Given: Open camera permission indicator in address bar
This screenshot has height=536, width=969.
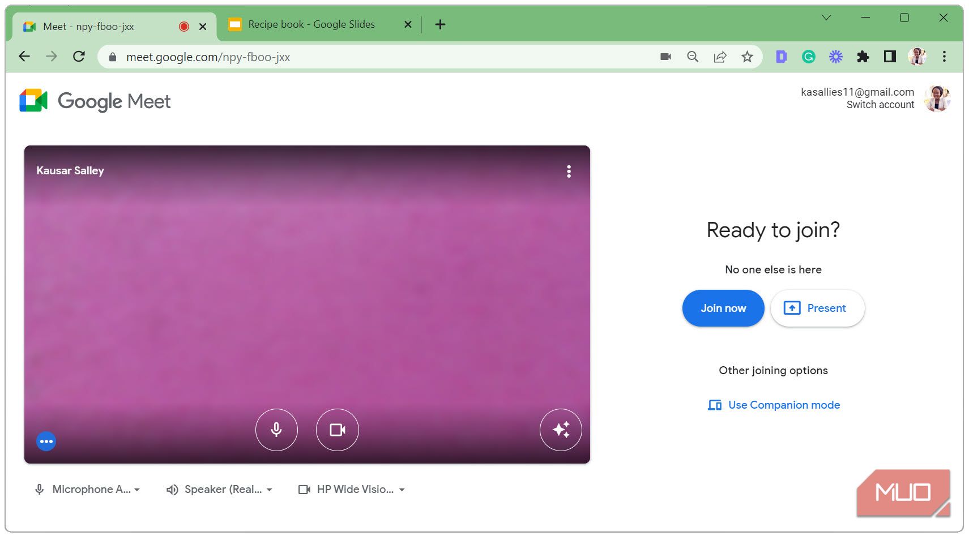Looking at the screenshot, I should point(666,57).
